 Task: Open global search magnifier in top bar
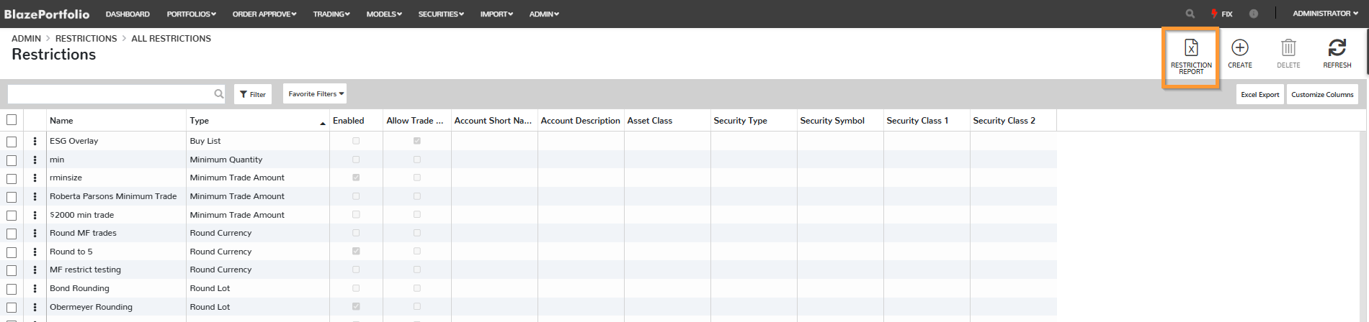(1190, 14)
